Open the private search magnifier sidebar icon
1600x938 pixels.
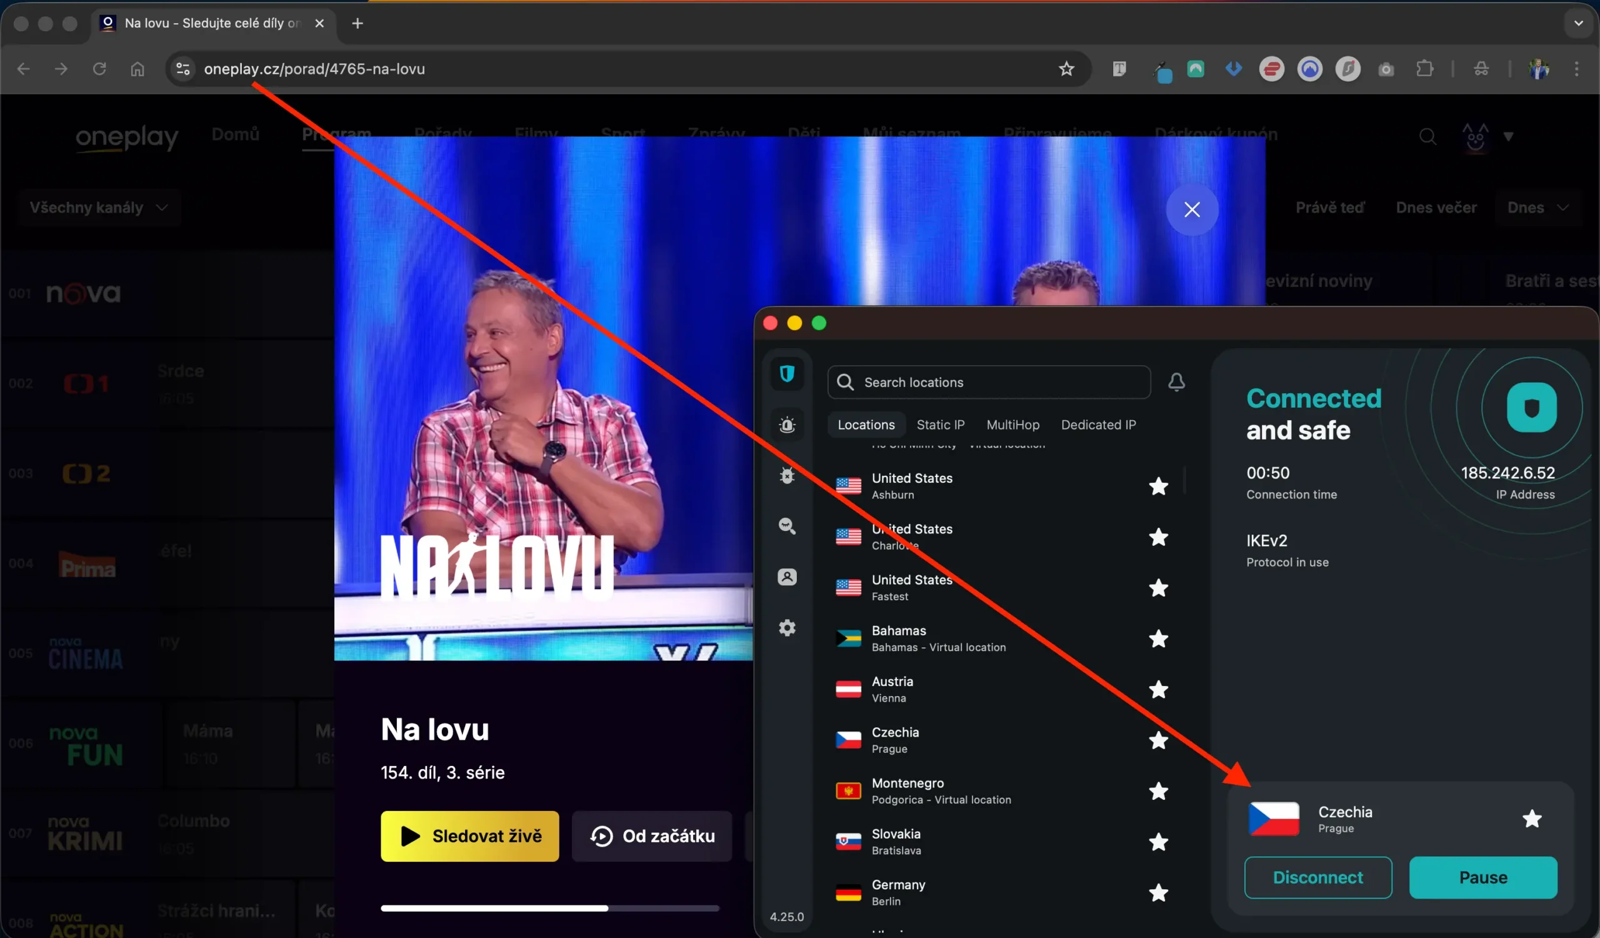(x=787, y=527)
